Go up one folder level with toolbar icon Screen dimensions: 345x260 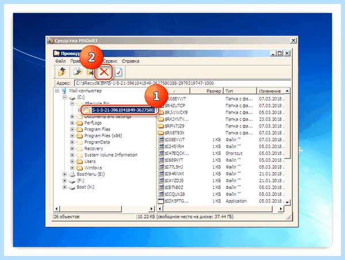point(62,72)
